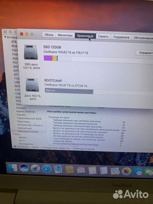Select SPI in System Information sidebar
Viewport: 153px width, 204px height.
(x=16, y=74)
